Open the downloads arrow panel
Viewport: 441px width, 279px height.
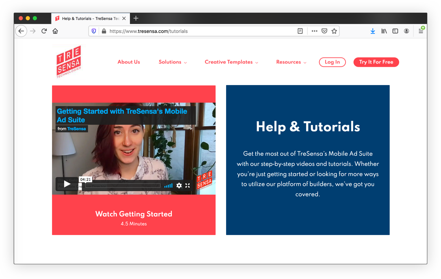pos(373,31)
